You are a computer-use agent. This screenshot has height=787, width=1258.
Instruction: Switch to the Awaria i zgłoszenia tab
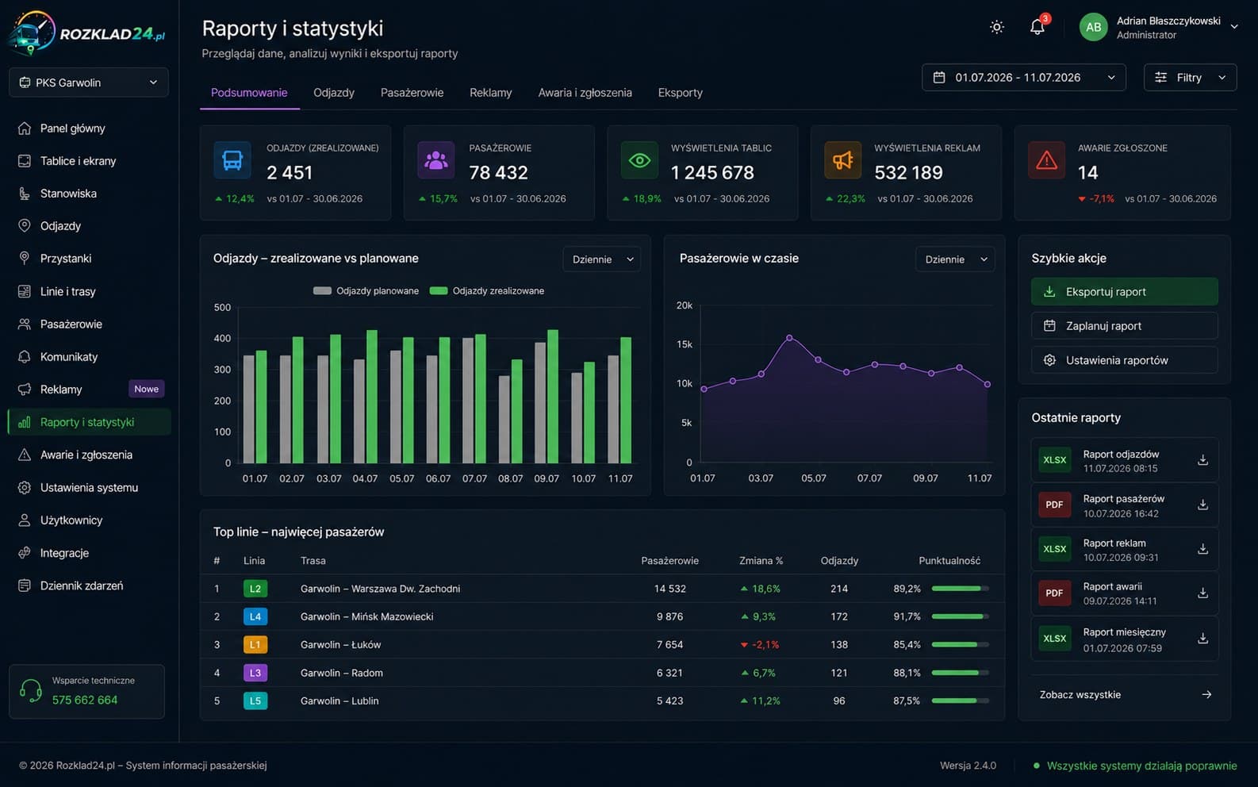(x=585, y=93)
